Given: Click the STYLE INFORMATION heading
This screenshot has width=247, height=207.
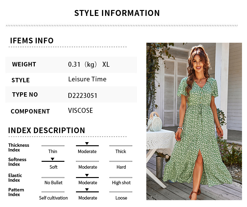Looking at the screenshot, I should (x=117, y=13).
